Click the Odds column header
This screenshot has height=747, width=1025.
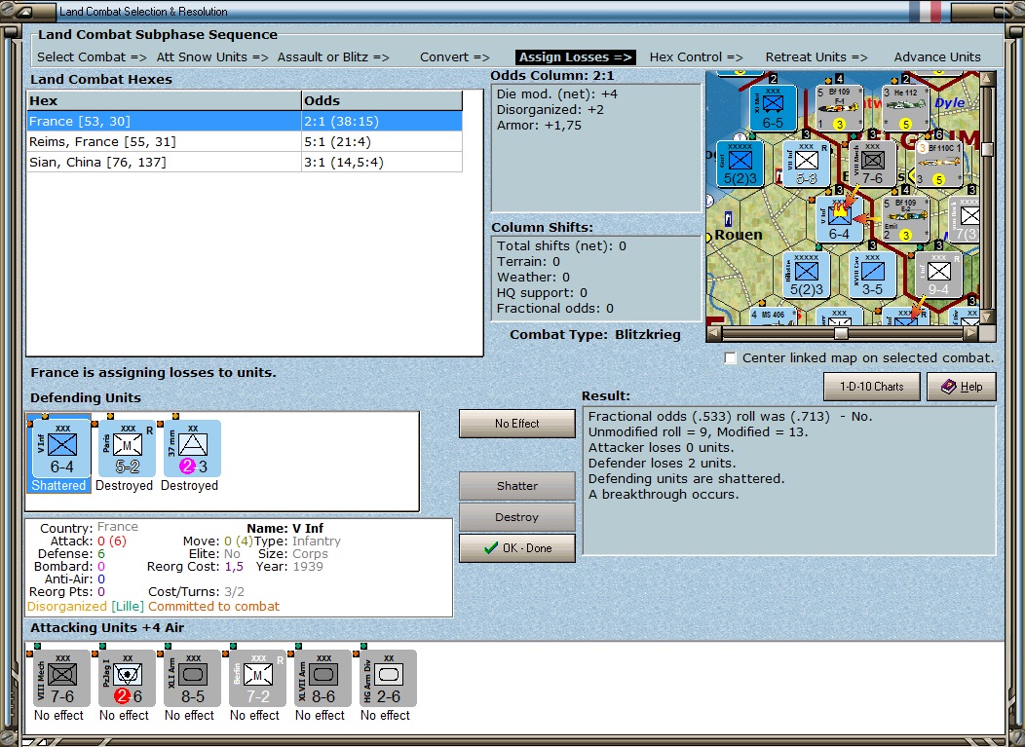382,100
